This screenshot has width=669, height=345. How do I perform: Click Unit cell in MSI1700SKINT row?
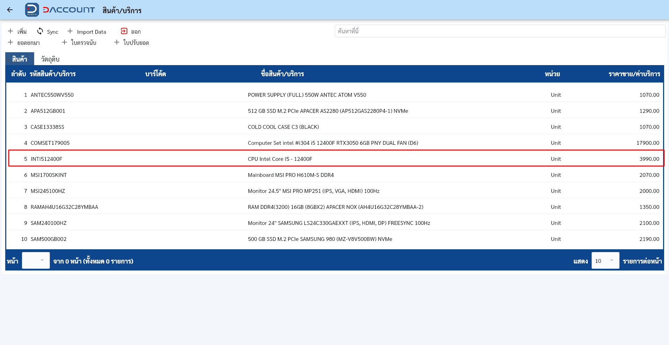tap(556, 175)
